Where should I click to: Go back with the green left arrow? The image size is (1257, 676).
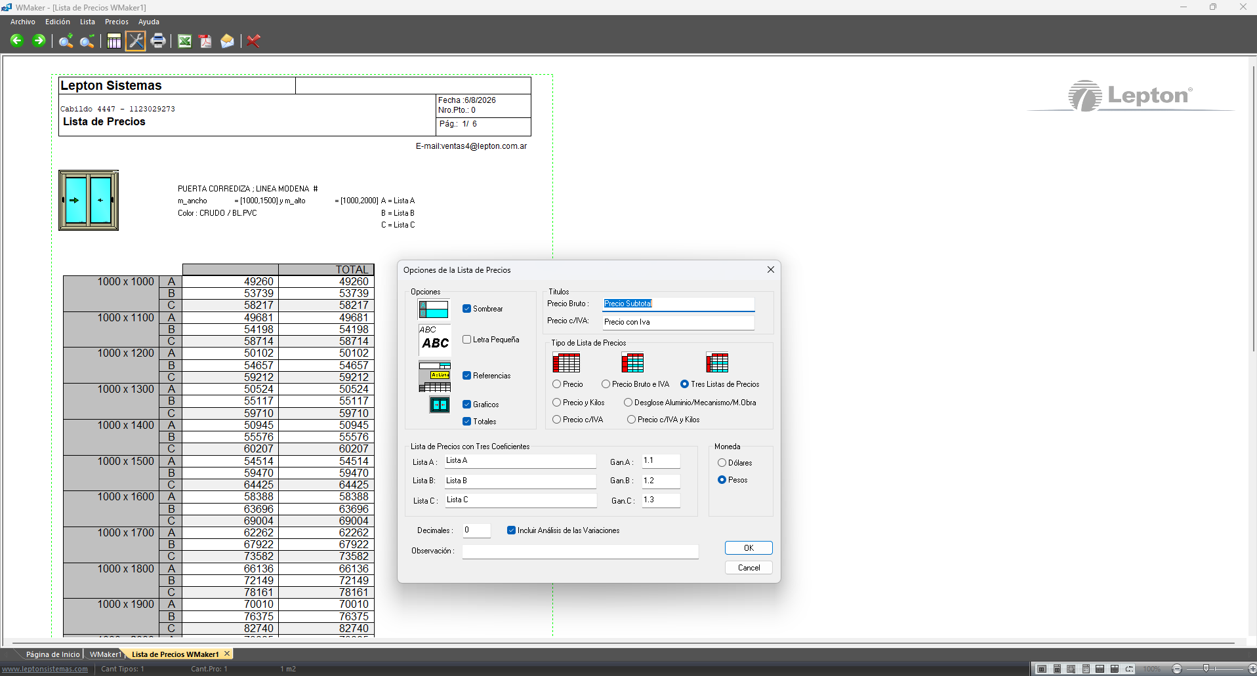coord(17,41)
